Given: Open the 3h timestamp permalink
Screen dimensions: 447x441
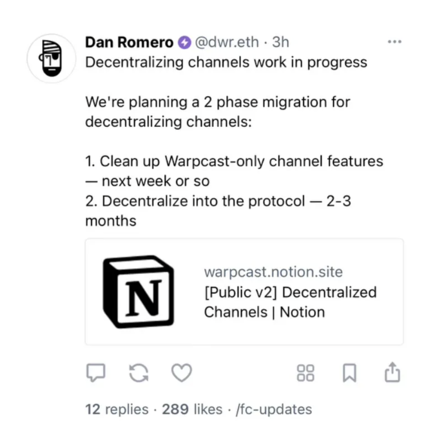Looking at the screenshot, I should click(x=281, y=42).
